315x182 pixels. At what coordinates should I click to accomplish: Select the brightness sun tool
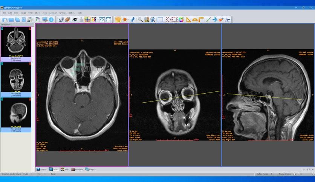pyautogui.click(x=125, y=20)
